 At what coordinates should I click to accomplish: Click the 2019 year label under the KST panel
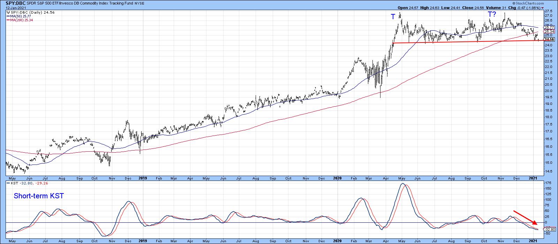143,241
